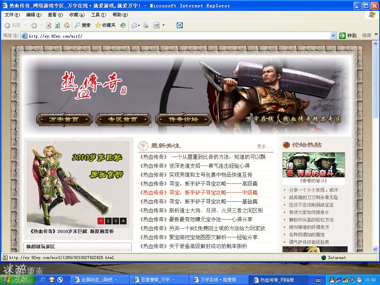The image size is (380, 285).
Task: Launch Internet Explorer from quick launch
Action: coord(43,280)
